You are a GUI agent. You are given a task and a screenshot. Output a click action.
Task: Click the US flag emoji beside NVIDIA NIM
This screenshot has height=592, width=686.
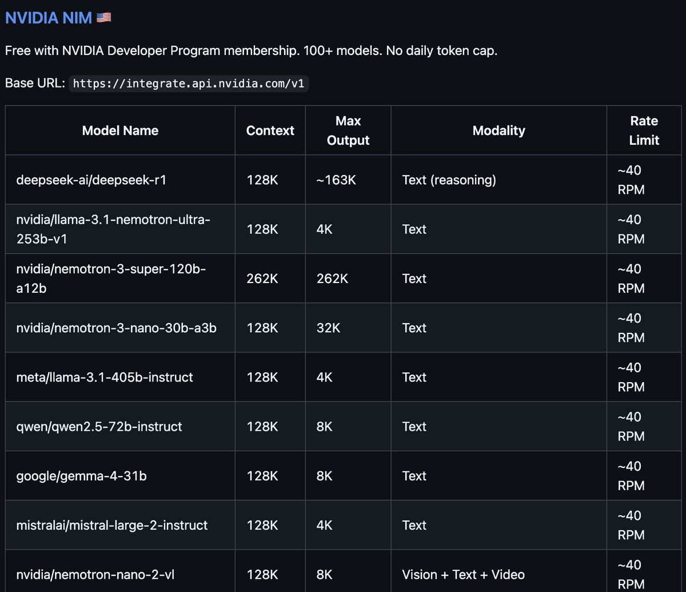(x=103, y=18)
